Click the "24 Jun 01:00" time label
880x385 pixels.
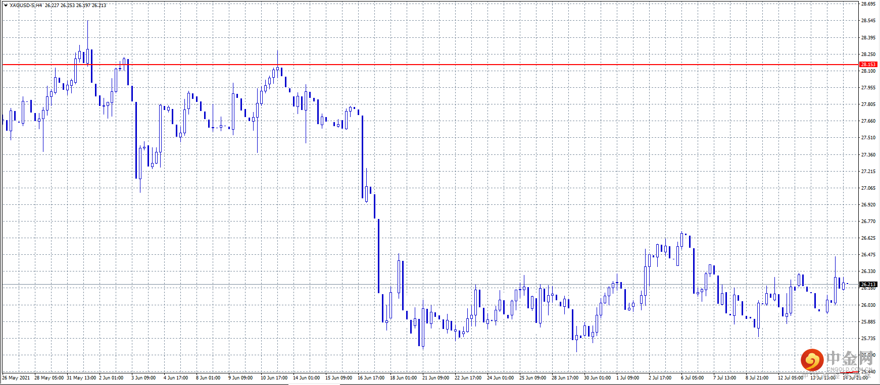coord(501,378)
